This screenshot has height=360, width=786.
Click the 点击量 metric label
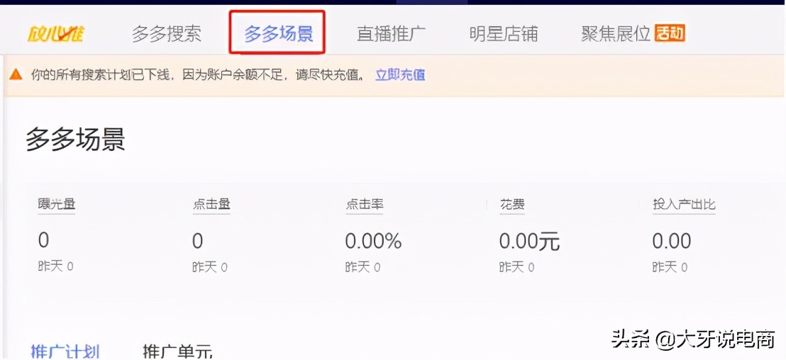click(x=211, y=204)
